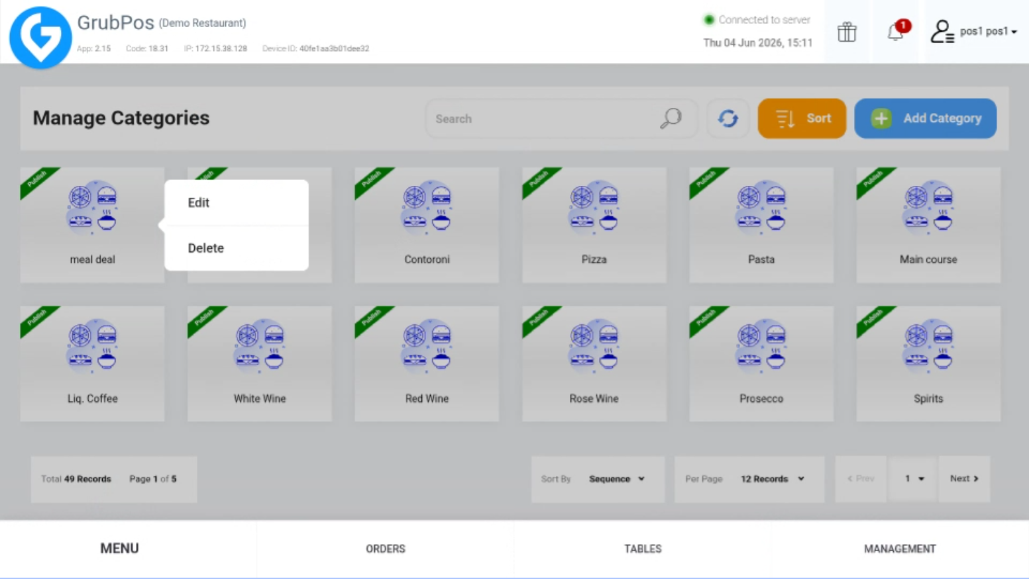Switch to the ORDERS tab
Viewport: 1029px width, 579px height.
point(386,549)
